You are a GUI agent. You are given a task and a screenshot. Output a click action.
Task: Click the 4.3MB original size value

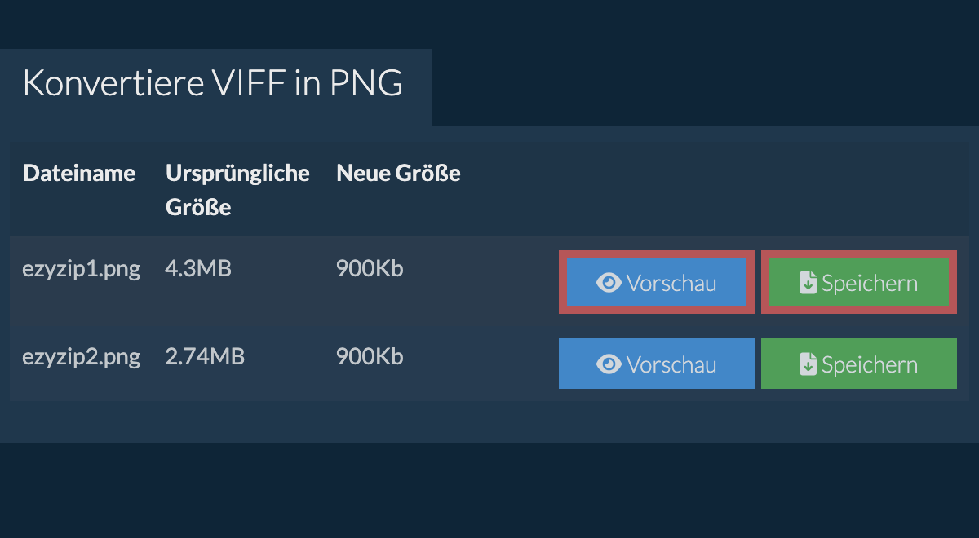(198, 268)
